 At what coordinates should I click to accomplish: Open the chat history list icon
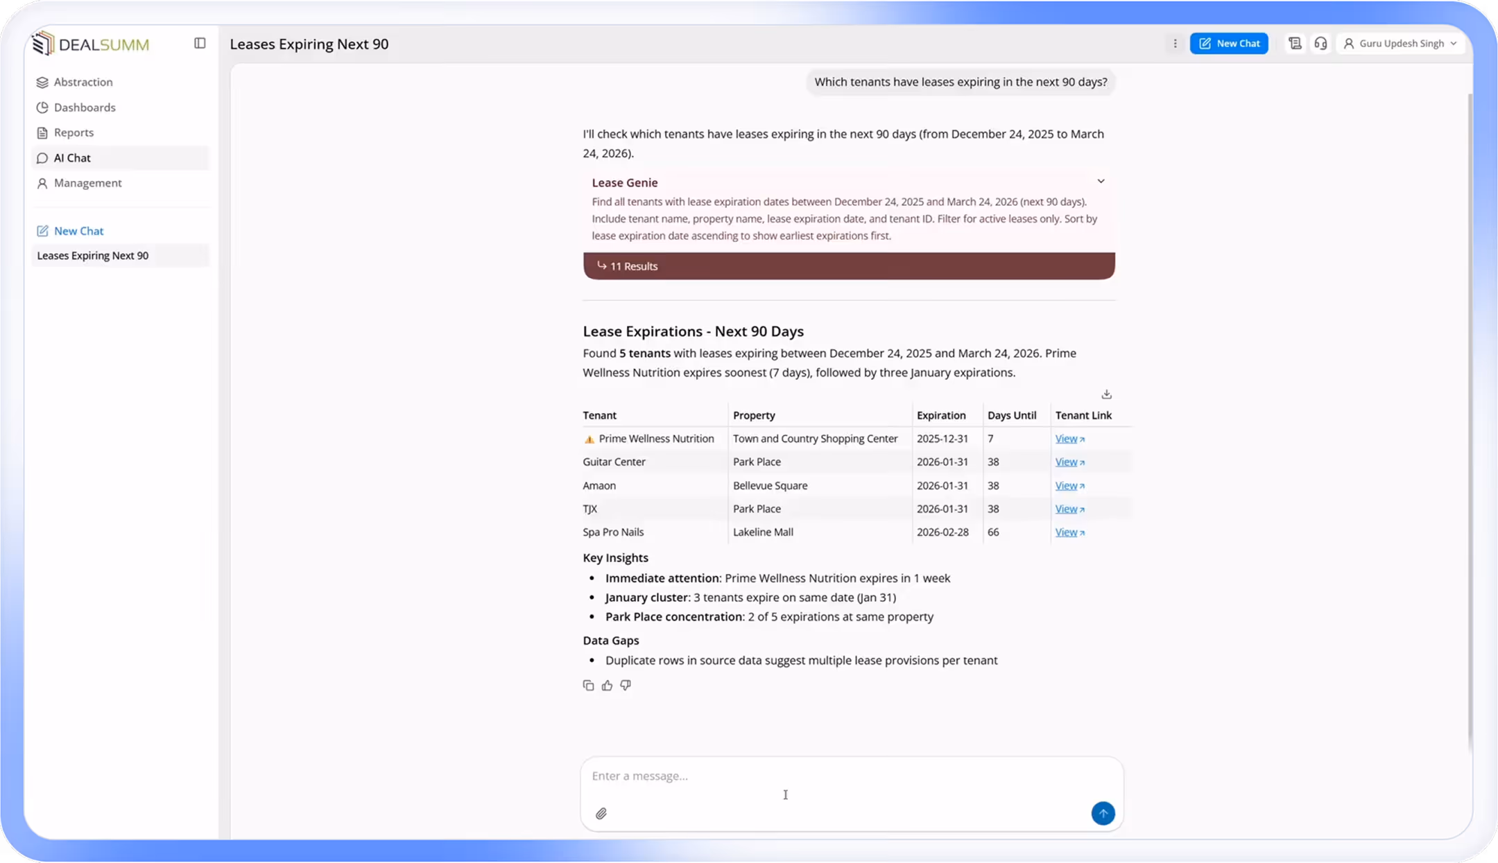click(1295, 44)
